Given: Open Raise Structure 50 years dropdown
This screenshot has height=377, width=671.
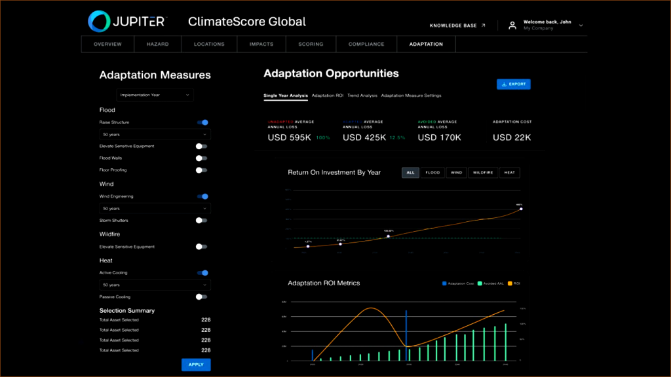Looking at the screenshot, I should point(155,135).
